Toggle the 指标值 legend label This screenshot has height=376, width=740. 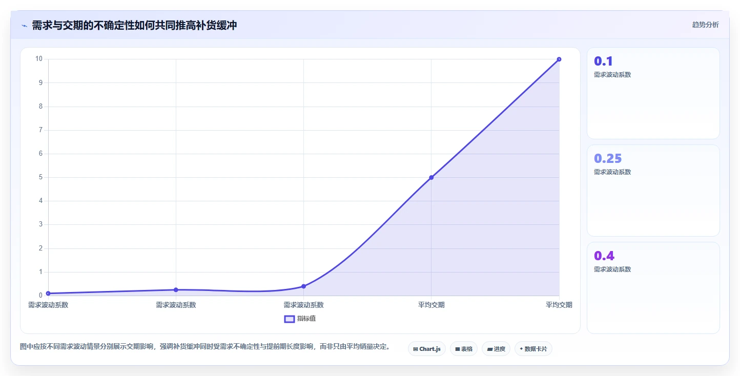(306, 319)
